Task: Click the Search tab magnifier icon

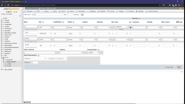Action: (x=42, y=11)
